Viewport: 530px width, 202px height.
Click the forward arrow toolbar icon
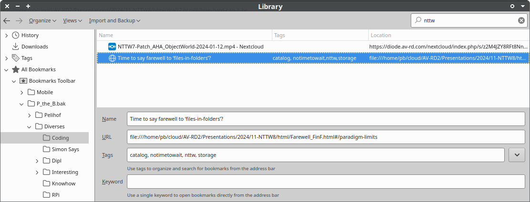tap(19, 20)
